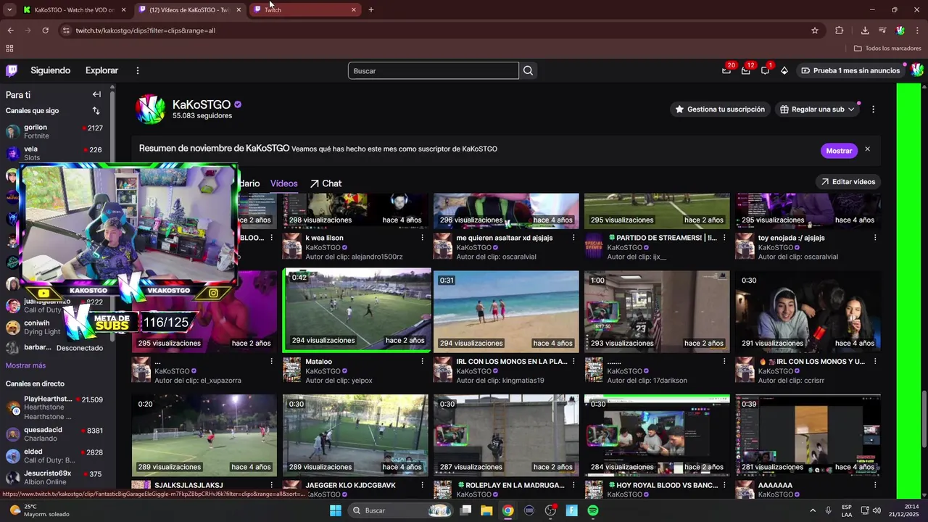Image resolution: width=928 pixels, height=522 pixels.
Task: Open elded channel in sidebar
Action: (54, 455)
